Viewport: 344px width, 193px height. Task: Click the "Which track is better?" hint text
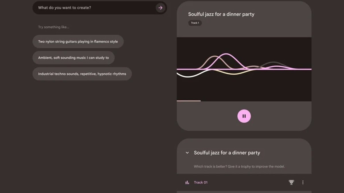239,166
